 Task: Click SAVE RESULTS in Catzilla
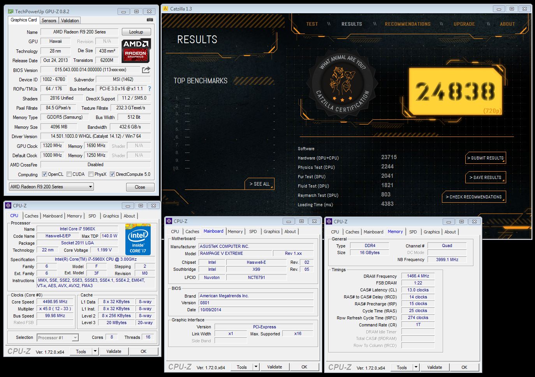coord(486,177)
